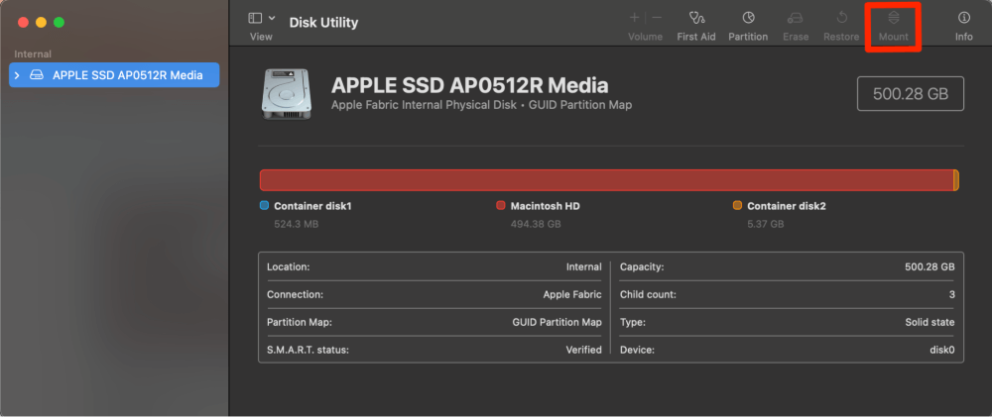Click the Mount icon in toolbar

(893, 18)
